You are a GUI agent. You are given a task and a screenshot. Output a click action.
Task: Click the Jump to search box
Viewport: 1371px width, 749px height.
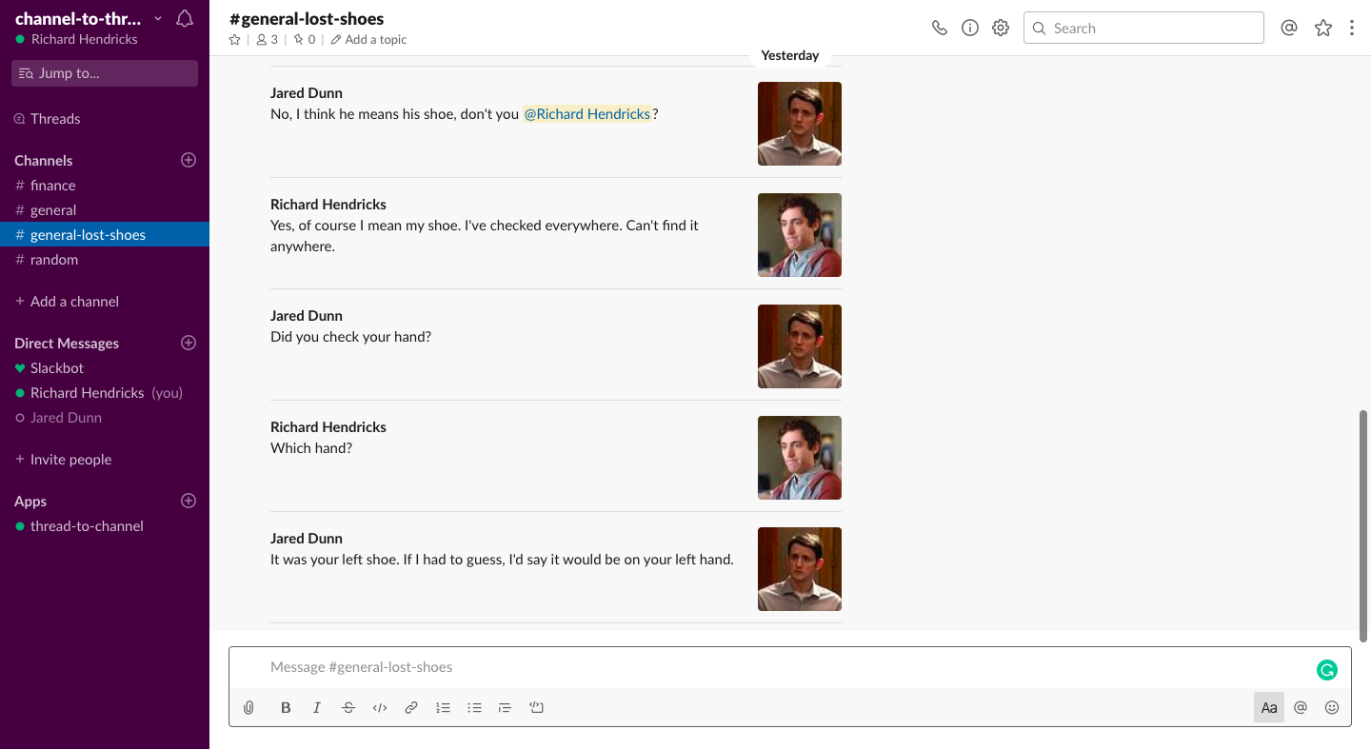[105, 73]
